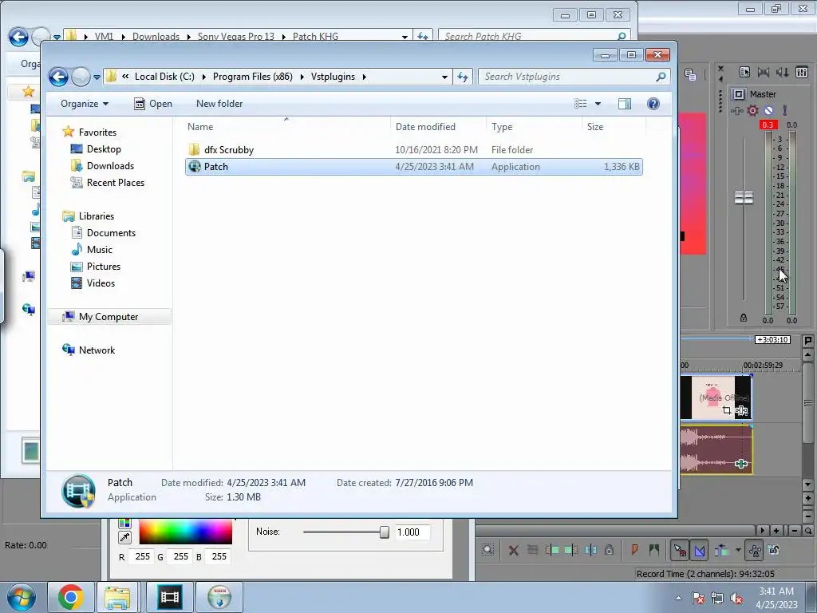The image size is (817, 613).
Task: Select the eyedropper color picker tool
Action: 124,537
